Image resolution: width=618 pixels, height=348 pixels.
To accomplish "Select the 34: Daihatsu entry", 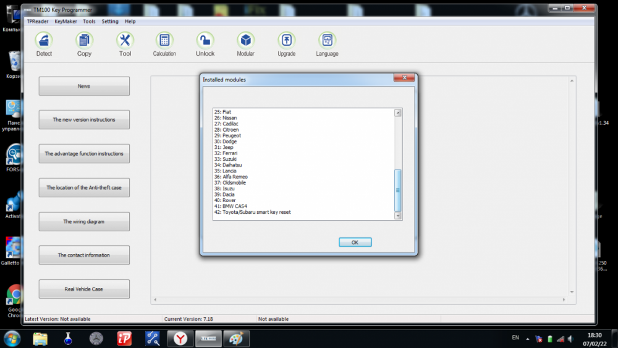I will pos(228,165).
